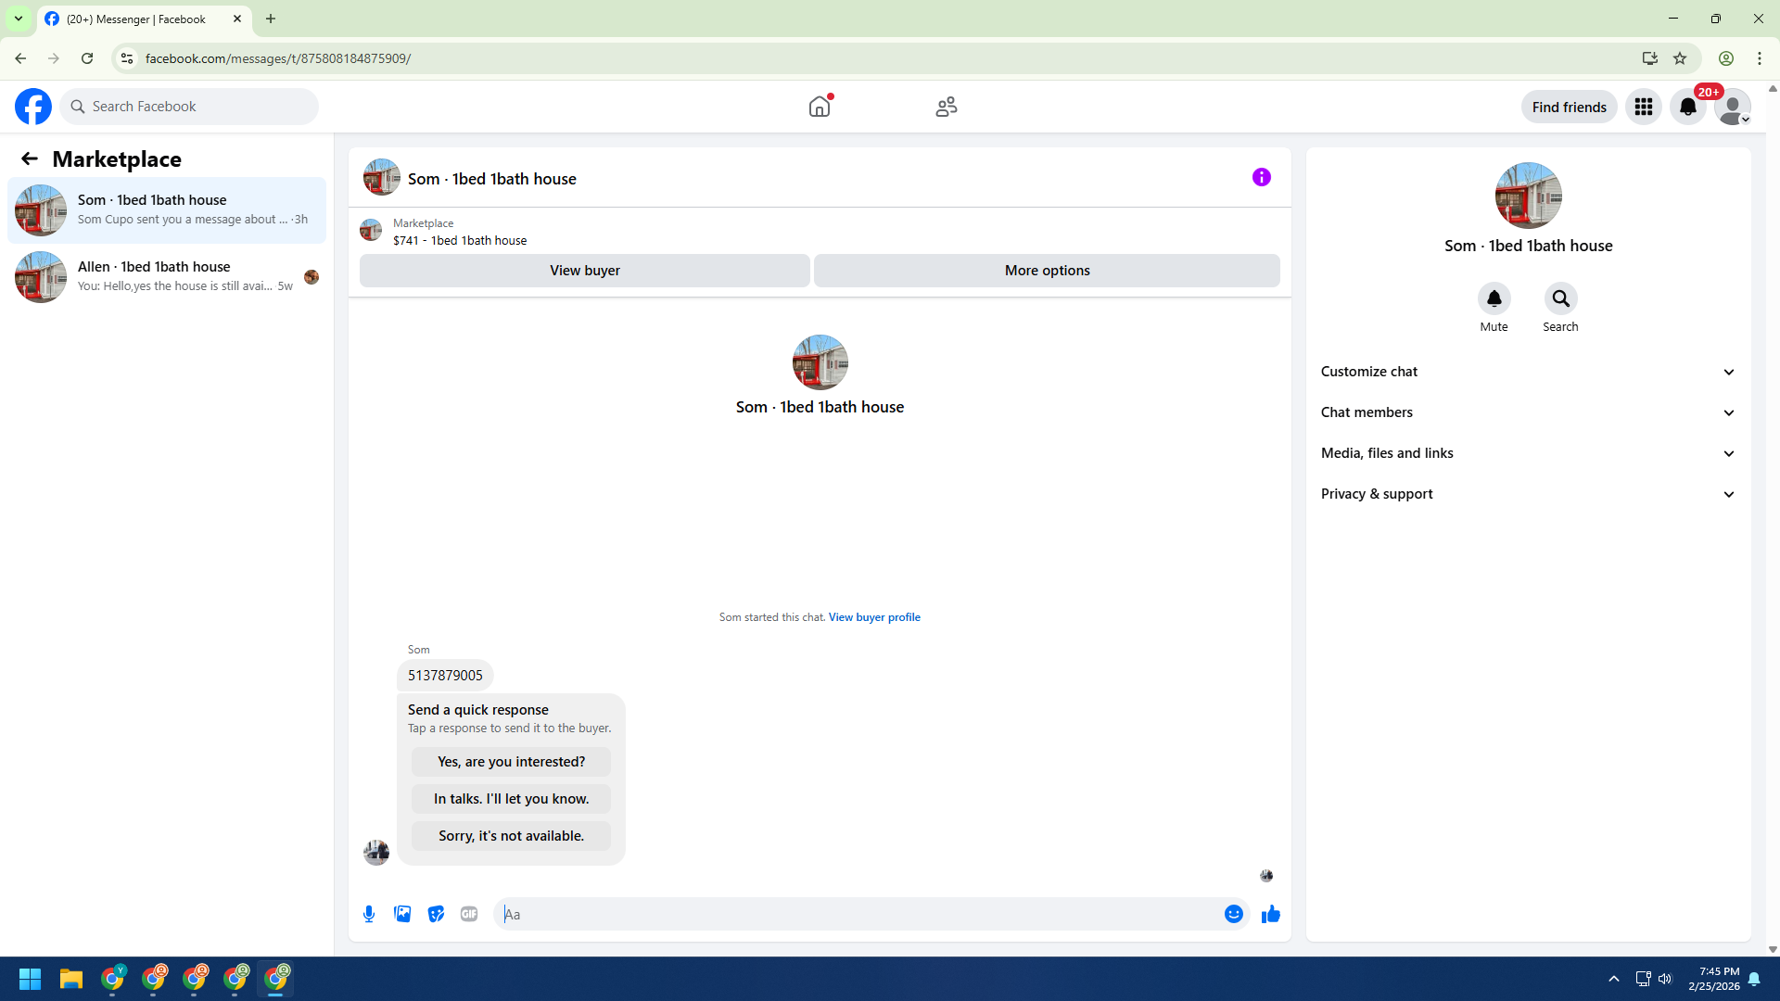The image size is (1780, 1001).
Task: Attach a photo using the image icon
Action: (x=402, y=914)
